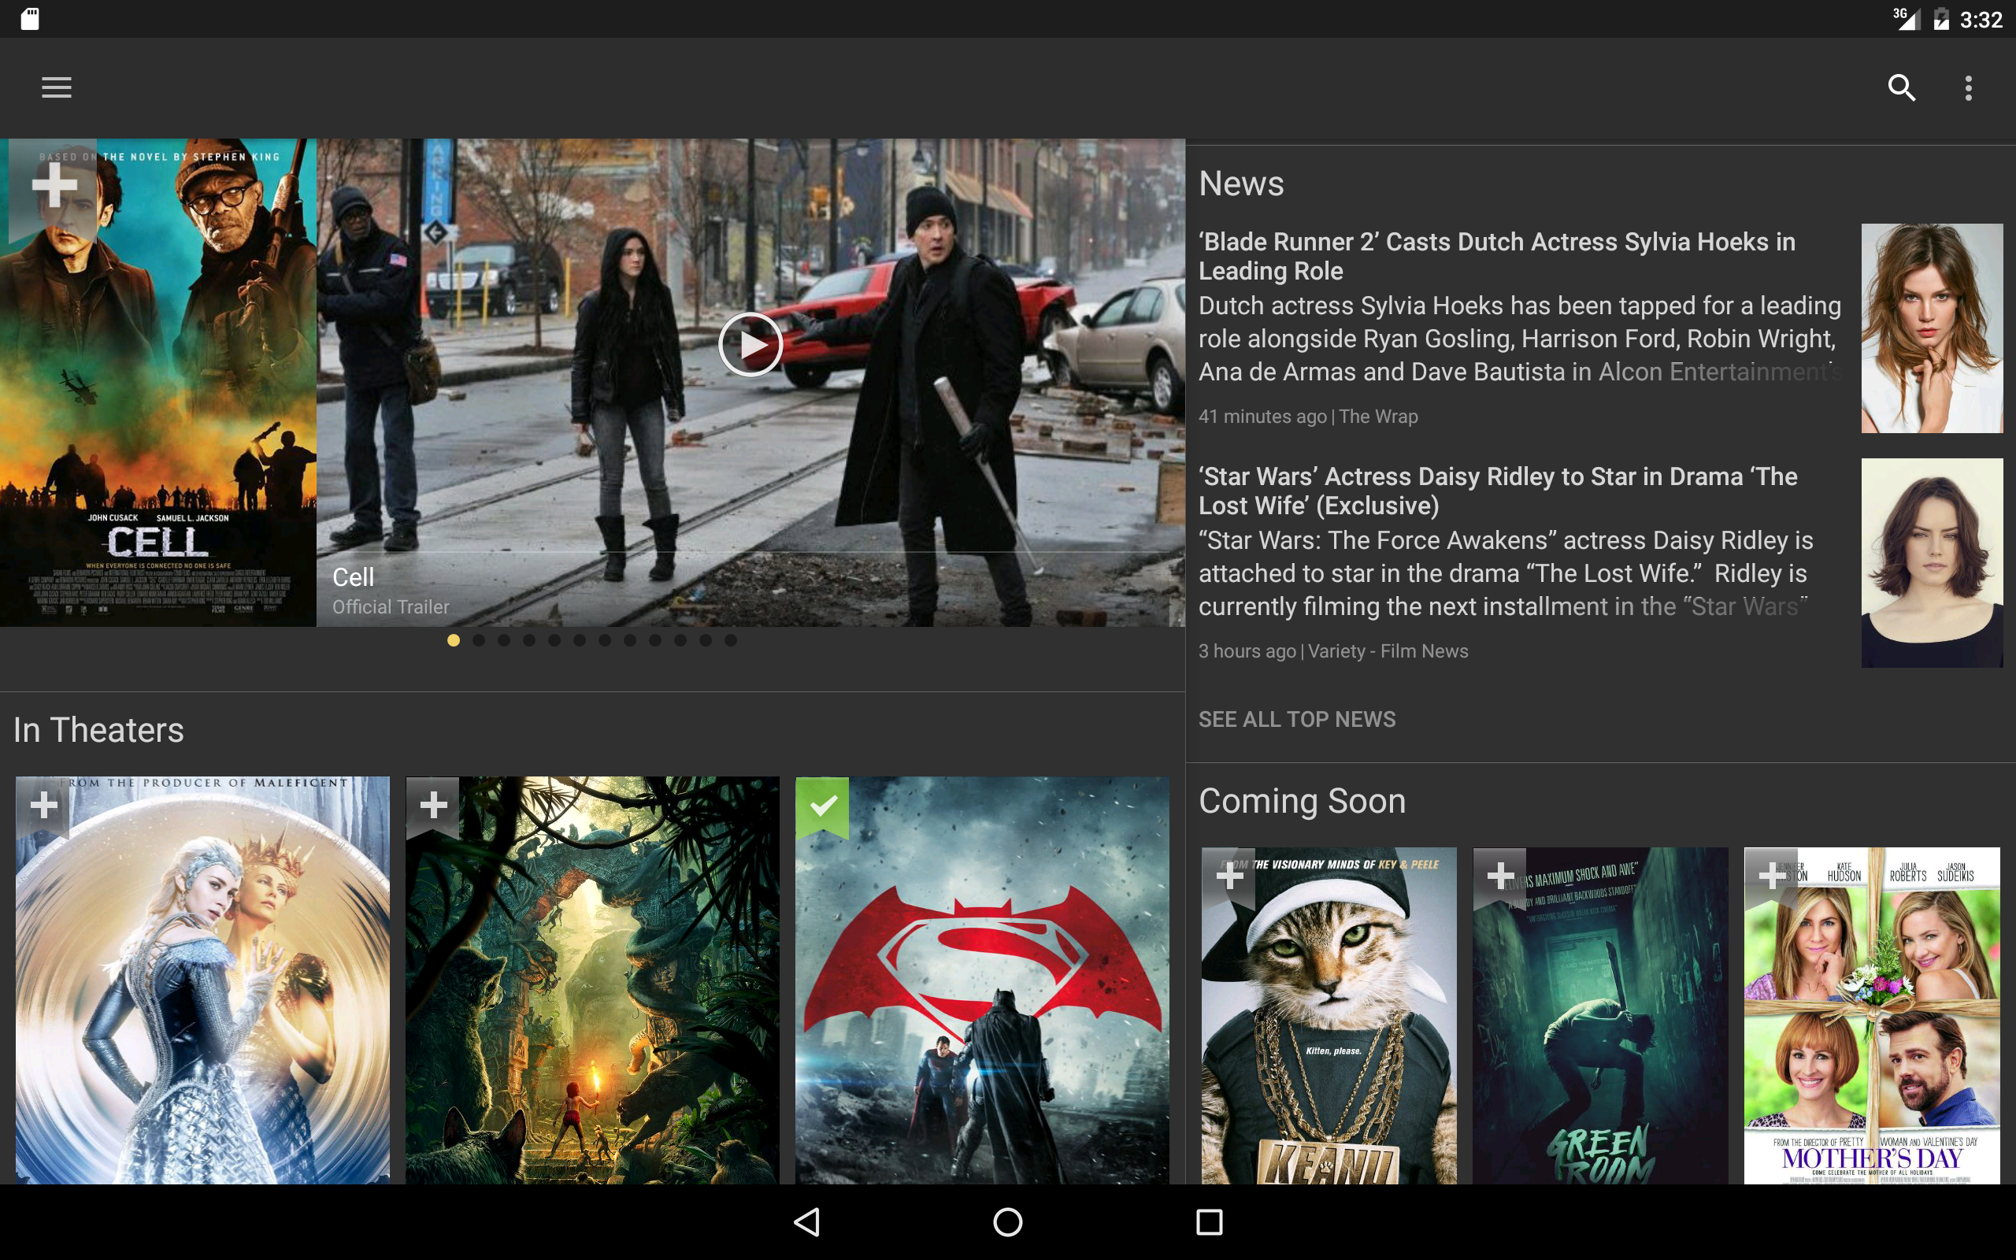
Task: Play the Cell official trailer
Action: tap(750, 344)
